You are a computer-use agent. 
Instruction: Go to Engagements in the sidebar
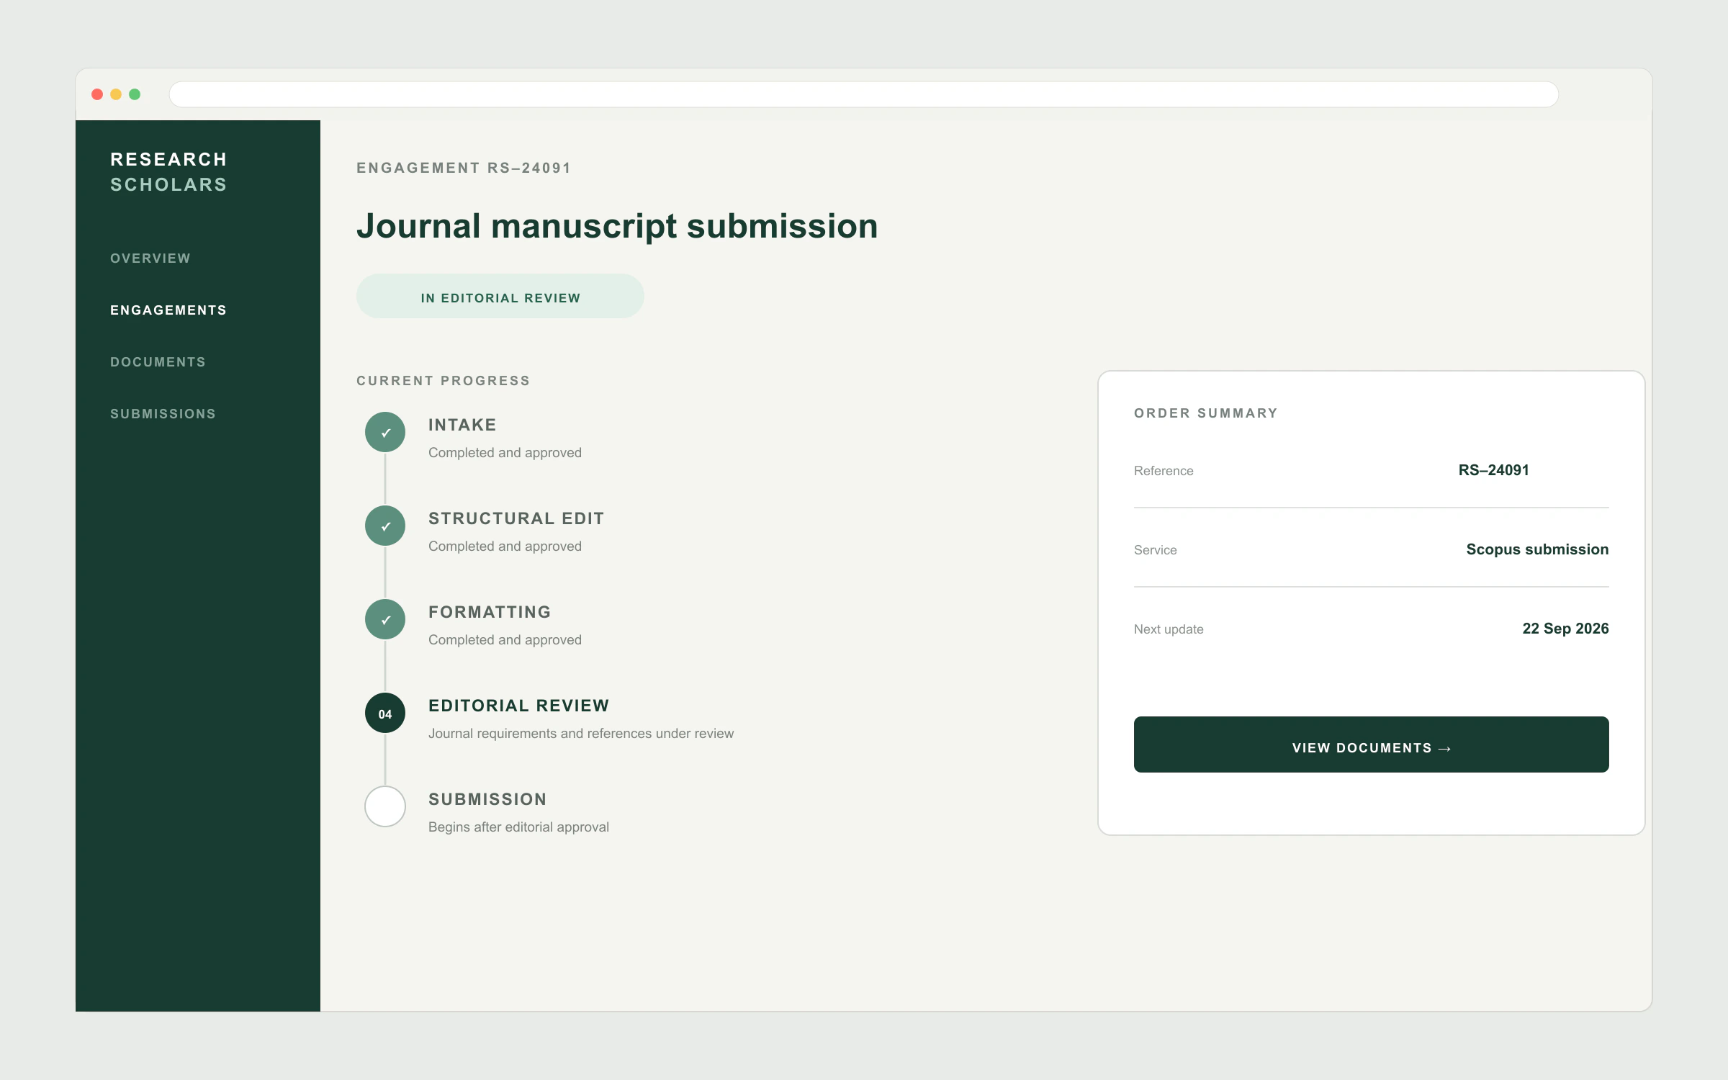pos(168,310)
